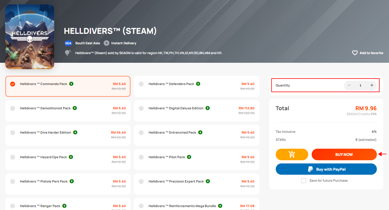Screen dimensions: 389x210
Task: Click the Tax Inclusive label
Action: pyautogui.click(x=286, y=132)
